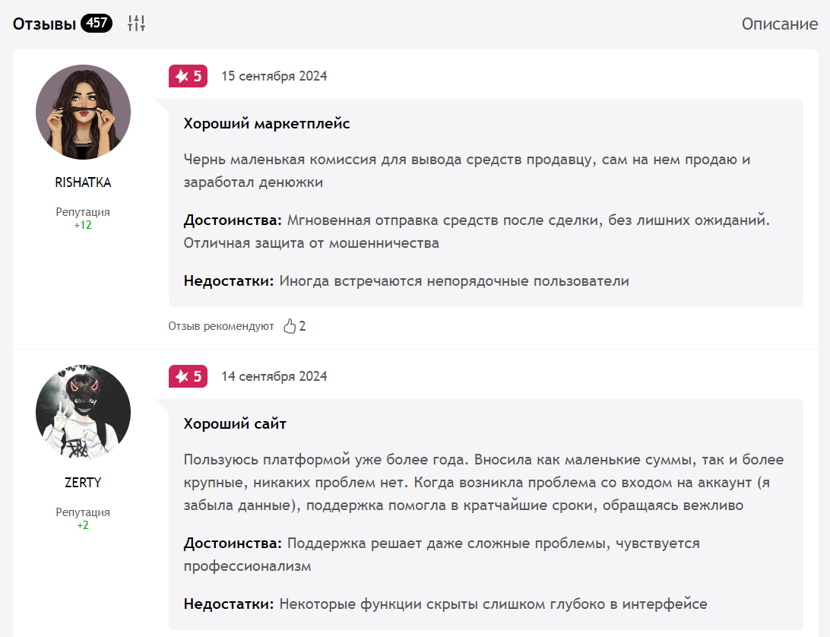Screen dimensions: 830x637
Task: Click the rating 5 badge on the 15 сентября review
Action: click(x=188, y=76)
